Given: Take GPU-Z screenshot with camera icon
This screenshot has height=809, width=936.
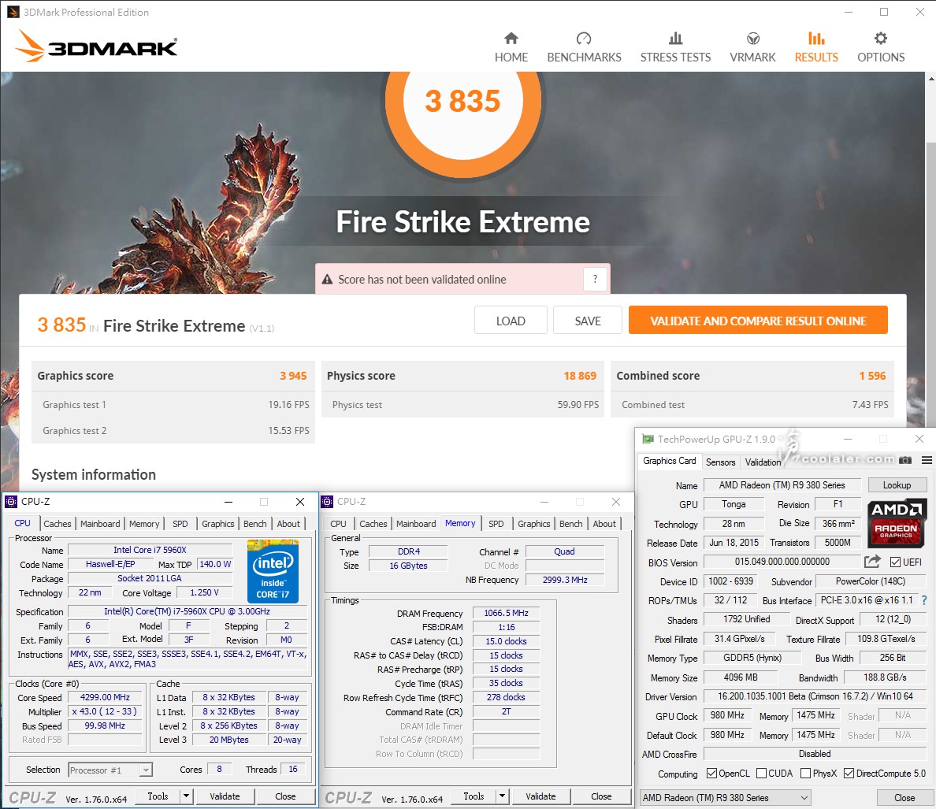Looking at the screenshot, I should pyautogui.click(x=905, y=460).
